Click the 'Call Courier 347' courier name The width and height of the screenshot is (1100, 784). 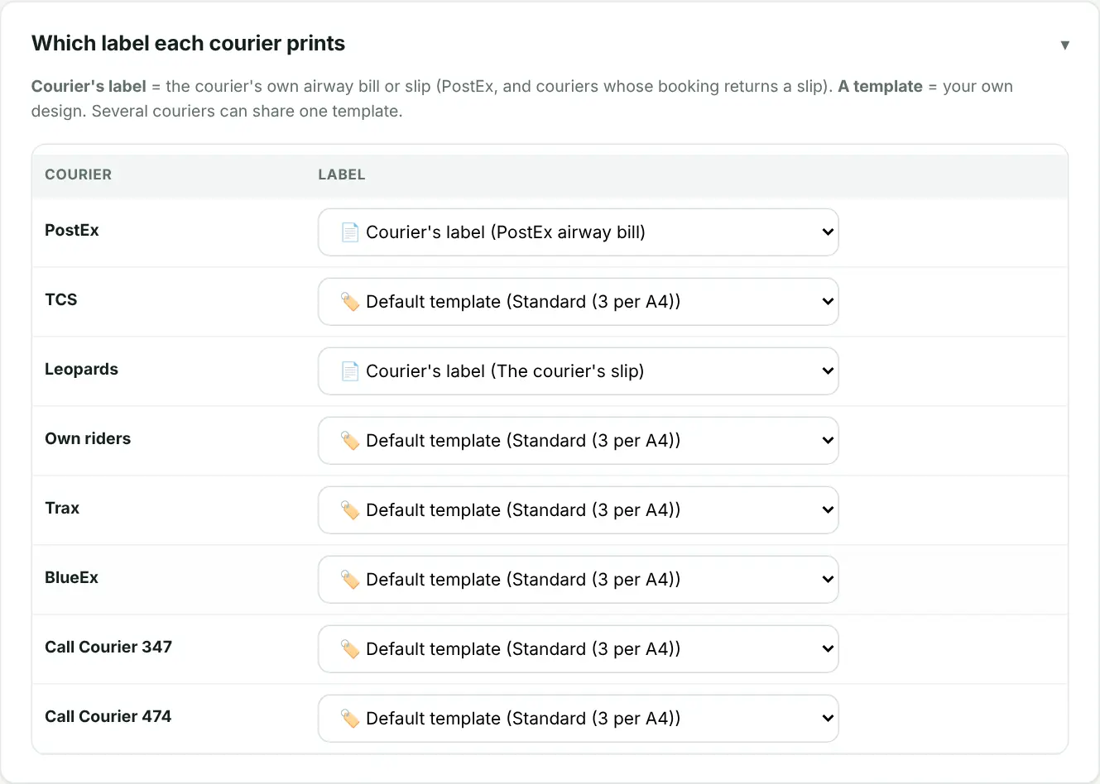pos(108,648)
